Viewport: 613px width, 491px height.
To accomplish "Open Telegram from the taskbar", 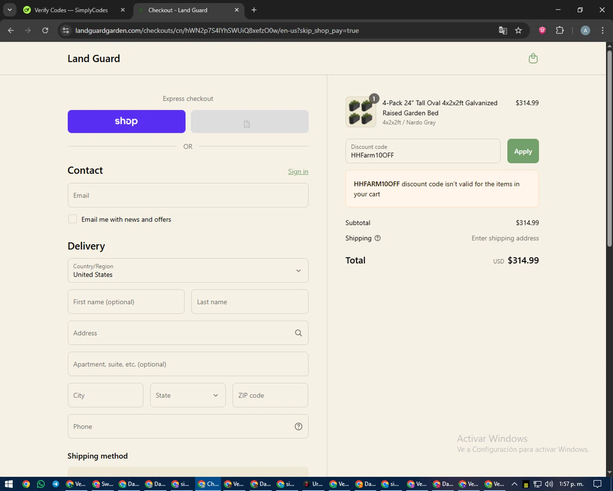I will pyautogui.click(x=56, y=484).
